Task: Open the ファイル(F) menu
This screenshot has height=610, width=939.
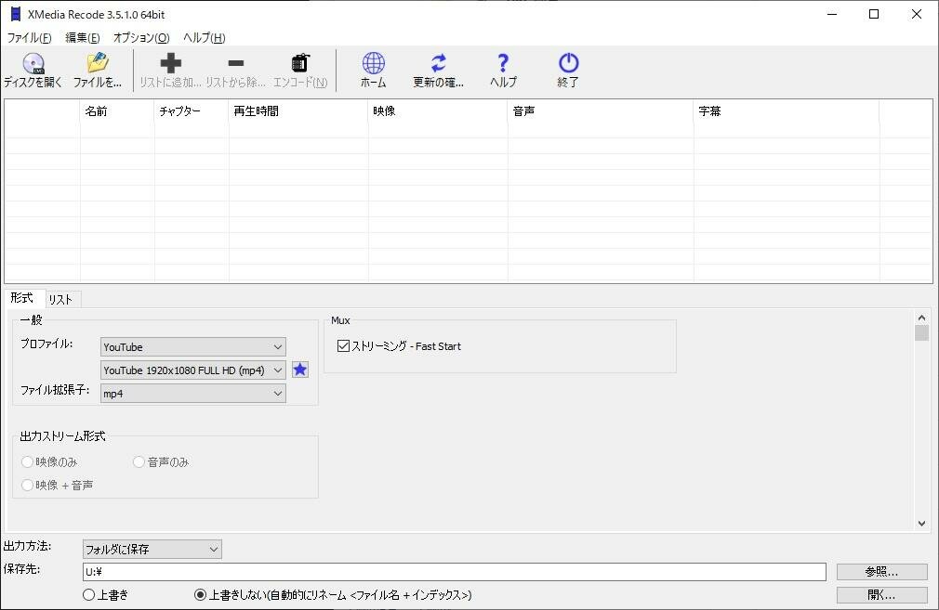Action: [30, 38]
